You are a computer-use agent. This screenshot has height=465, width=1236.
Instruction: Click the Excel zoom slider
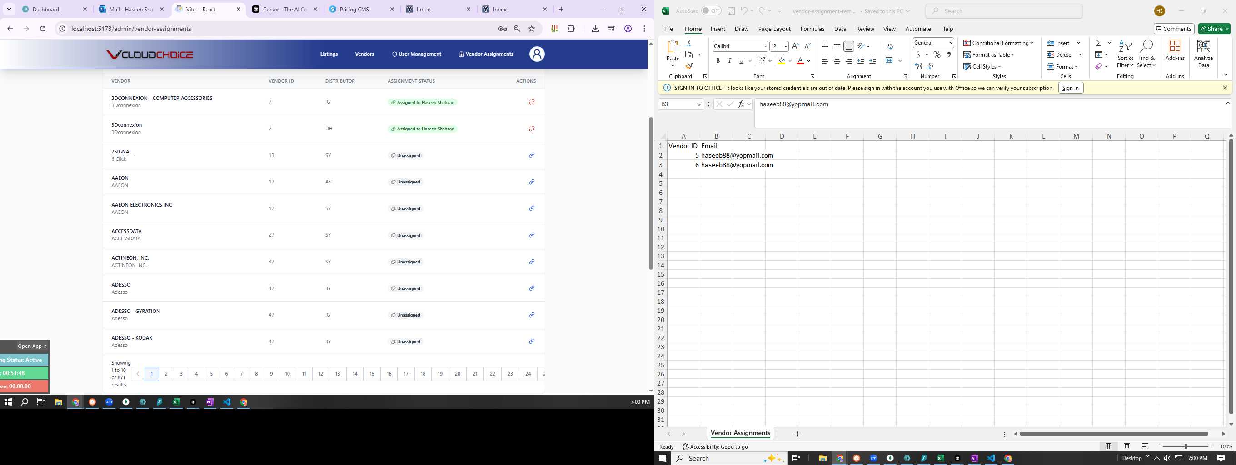point(1185,446)
